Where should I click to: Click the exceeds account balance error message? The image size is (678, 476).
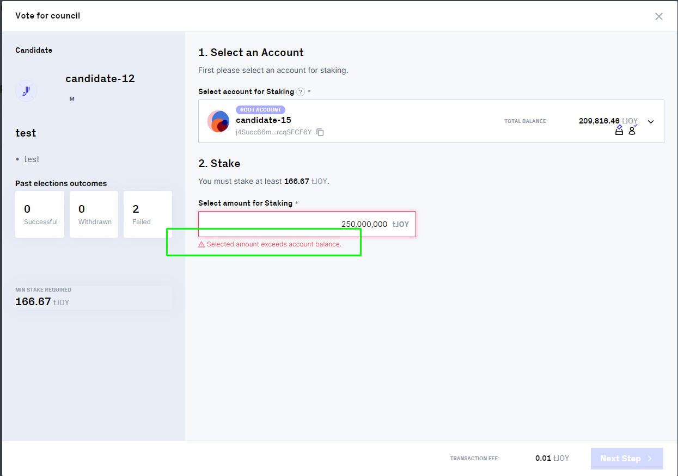click(274, 245)
